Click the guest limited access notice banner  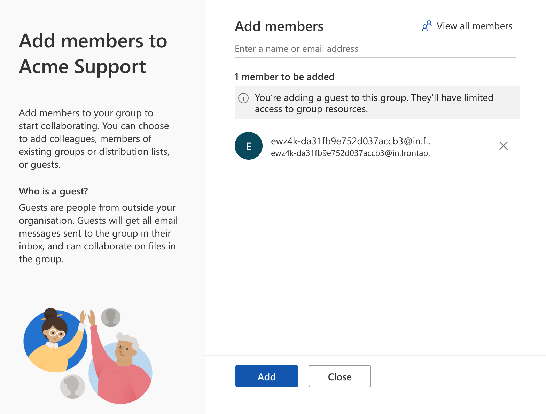click(377, 103)
